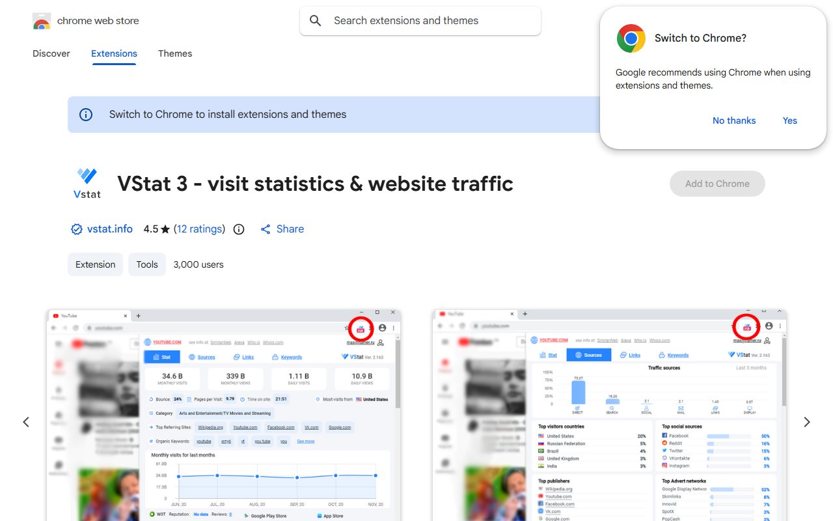Open the Discover tab

(x=51, y=53)
